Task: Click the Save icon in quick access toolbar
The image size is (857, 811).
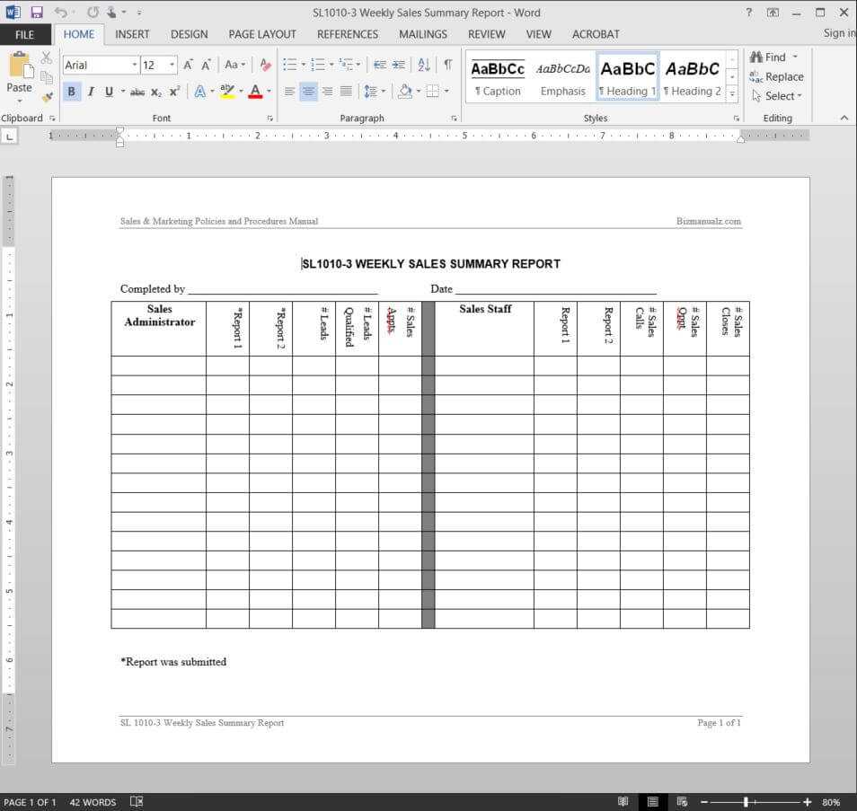Action: [x=37, y=13]
